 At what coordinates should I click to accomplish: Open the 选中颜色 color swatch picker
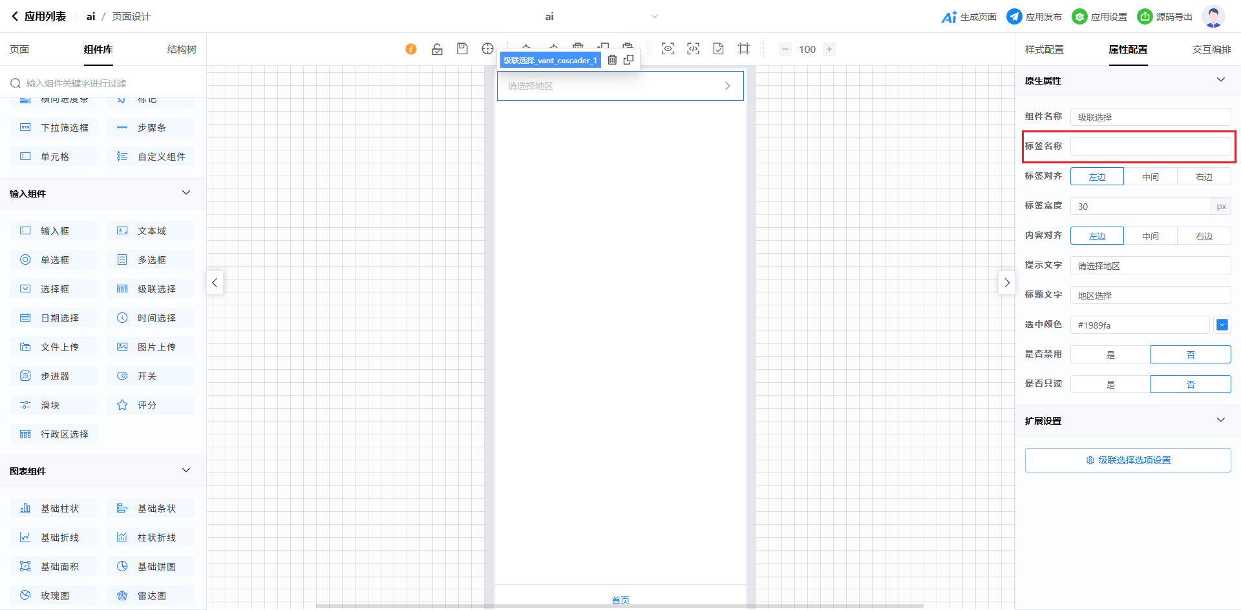1222,325
